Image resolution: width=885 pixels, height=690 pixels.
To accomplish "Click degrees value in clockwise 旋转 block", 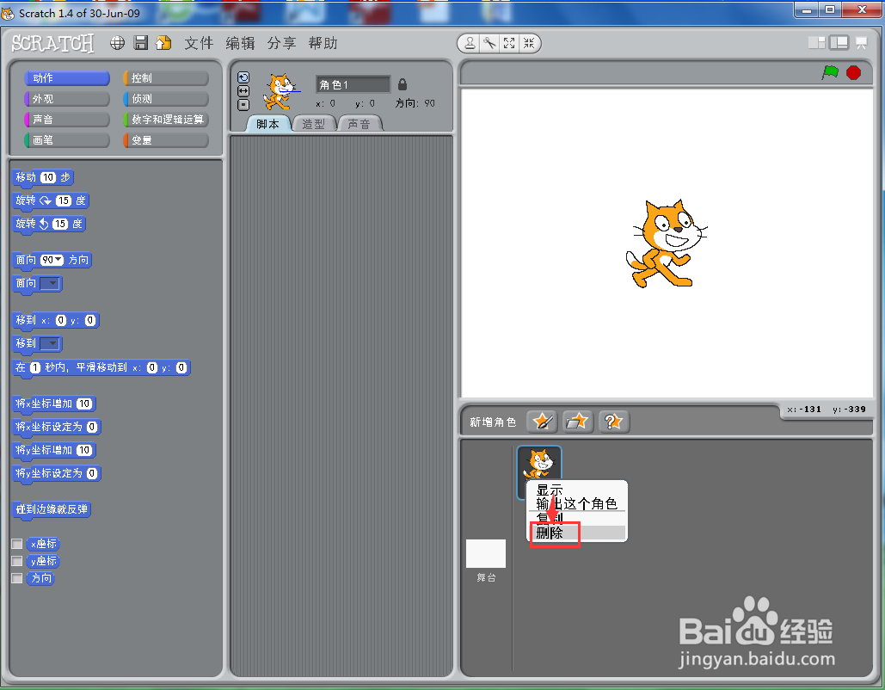I will click(x=64, y=200).
